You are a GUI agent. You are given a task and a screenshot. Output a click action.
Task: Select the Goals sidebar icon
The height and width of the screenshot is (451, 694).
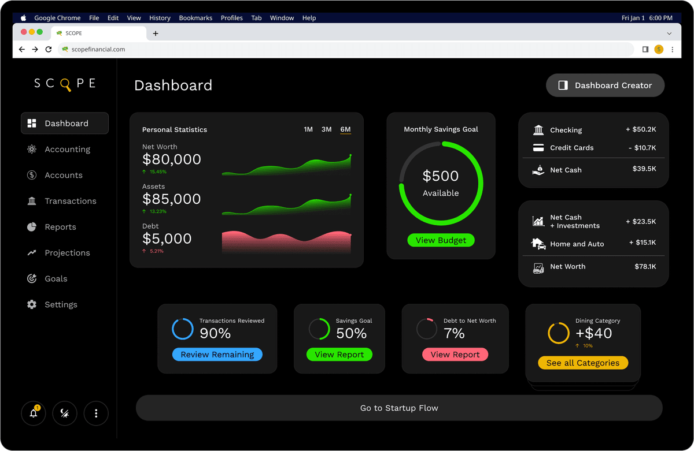click(32, 279)
